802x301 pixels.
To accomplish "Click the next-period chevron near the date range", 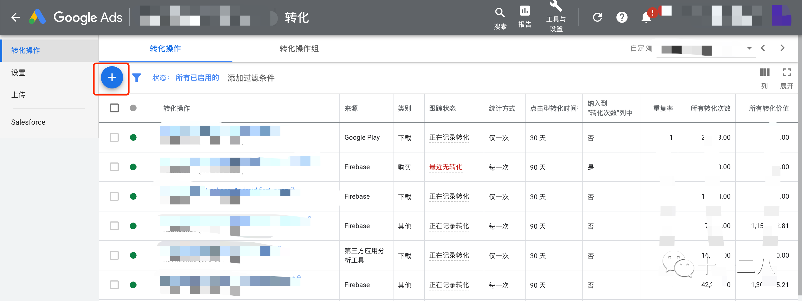I will click(x=783, y=48).
